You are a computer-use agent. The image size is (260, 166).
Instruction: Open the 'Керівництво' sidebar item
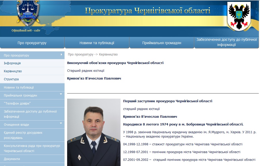pos(32,71)
